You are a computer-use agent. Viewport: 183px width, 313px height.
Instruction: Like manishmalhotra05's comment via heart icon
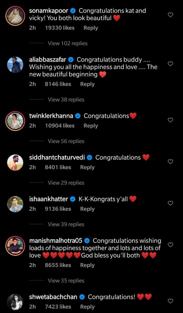click(x=170, y=245)
